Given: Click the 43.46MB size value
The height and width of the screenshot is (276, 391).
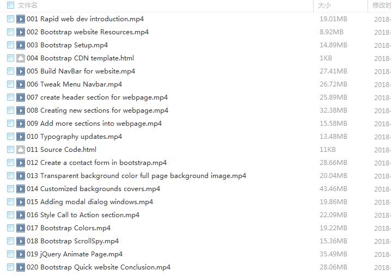Looking at the screenshot, I should (333, 189).
